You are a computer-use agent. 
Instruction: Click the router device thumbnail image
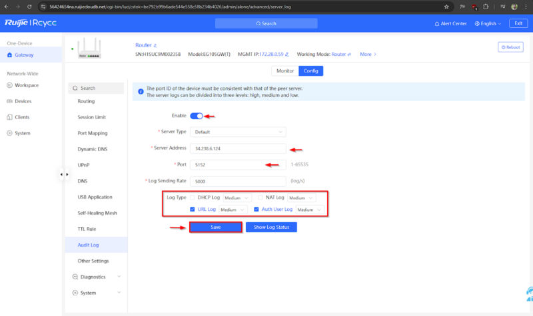click(93, 49)
